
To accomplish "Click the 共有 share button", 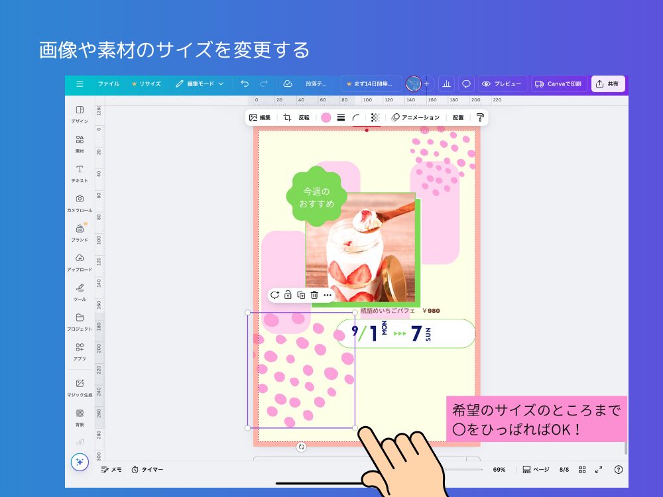I will [x=608, y=84].
